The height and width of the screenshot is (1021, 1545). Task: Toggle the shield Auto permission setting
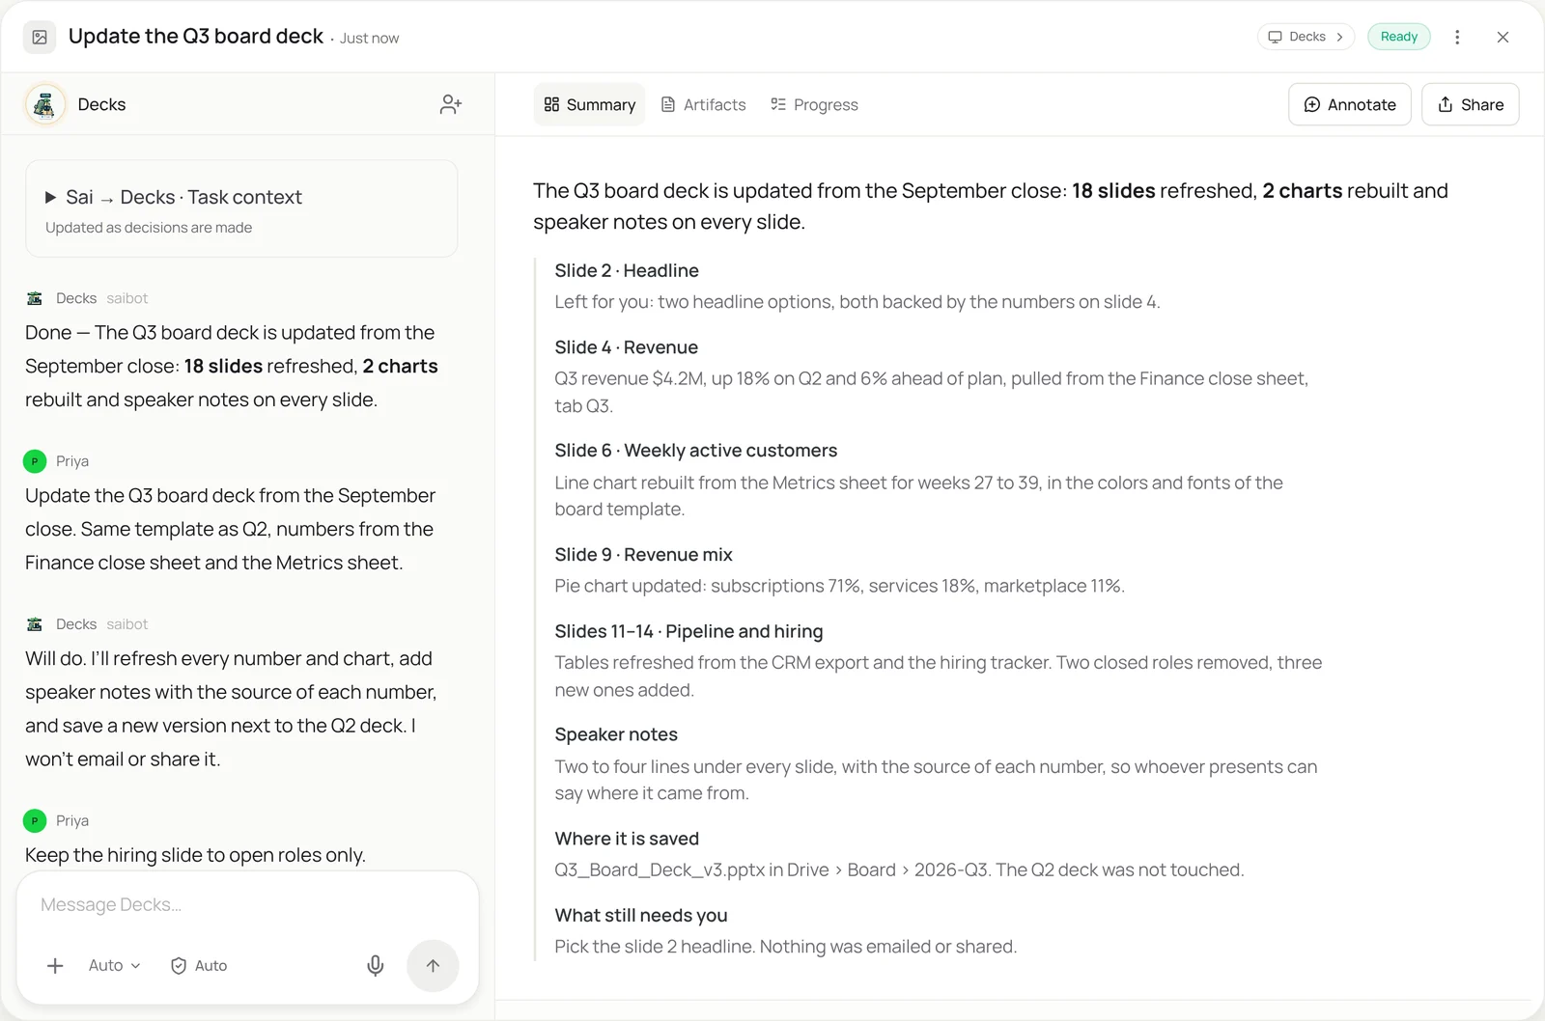pyautogui.click(x=199, y=965)
